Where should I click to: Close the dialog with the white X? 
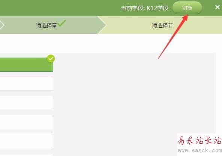[x=217, y=7]
